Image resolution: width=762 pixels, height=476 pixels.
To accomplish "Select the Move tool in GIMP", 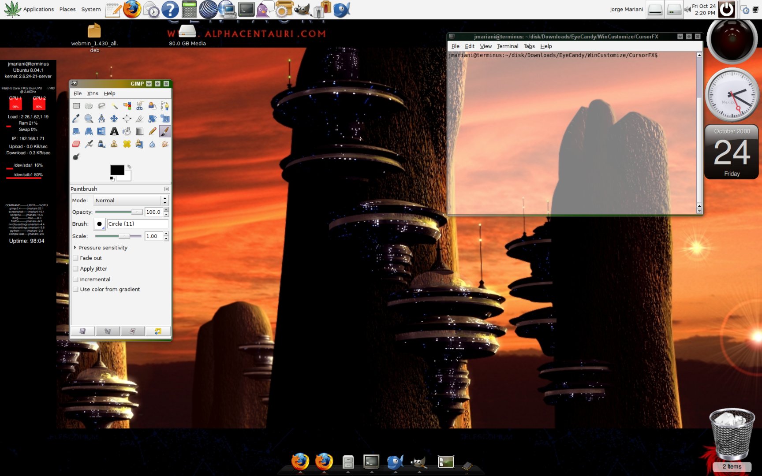I will click(x=114, y=119).
